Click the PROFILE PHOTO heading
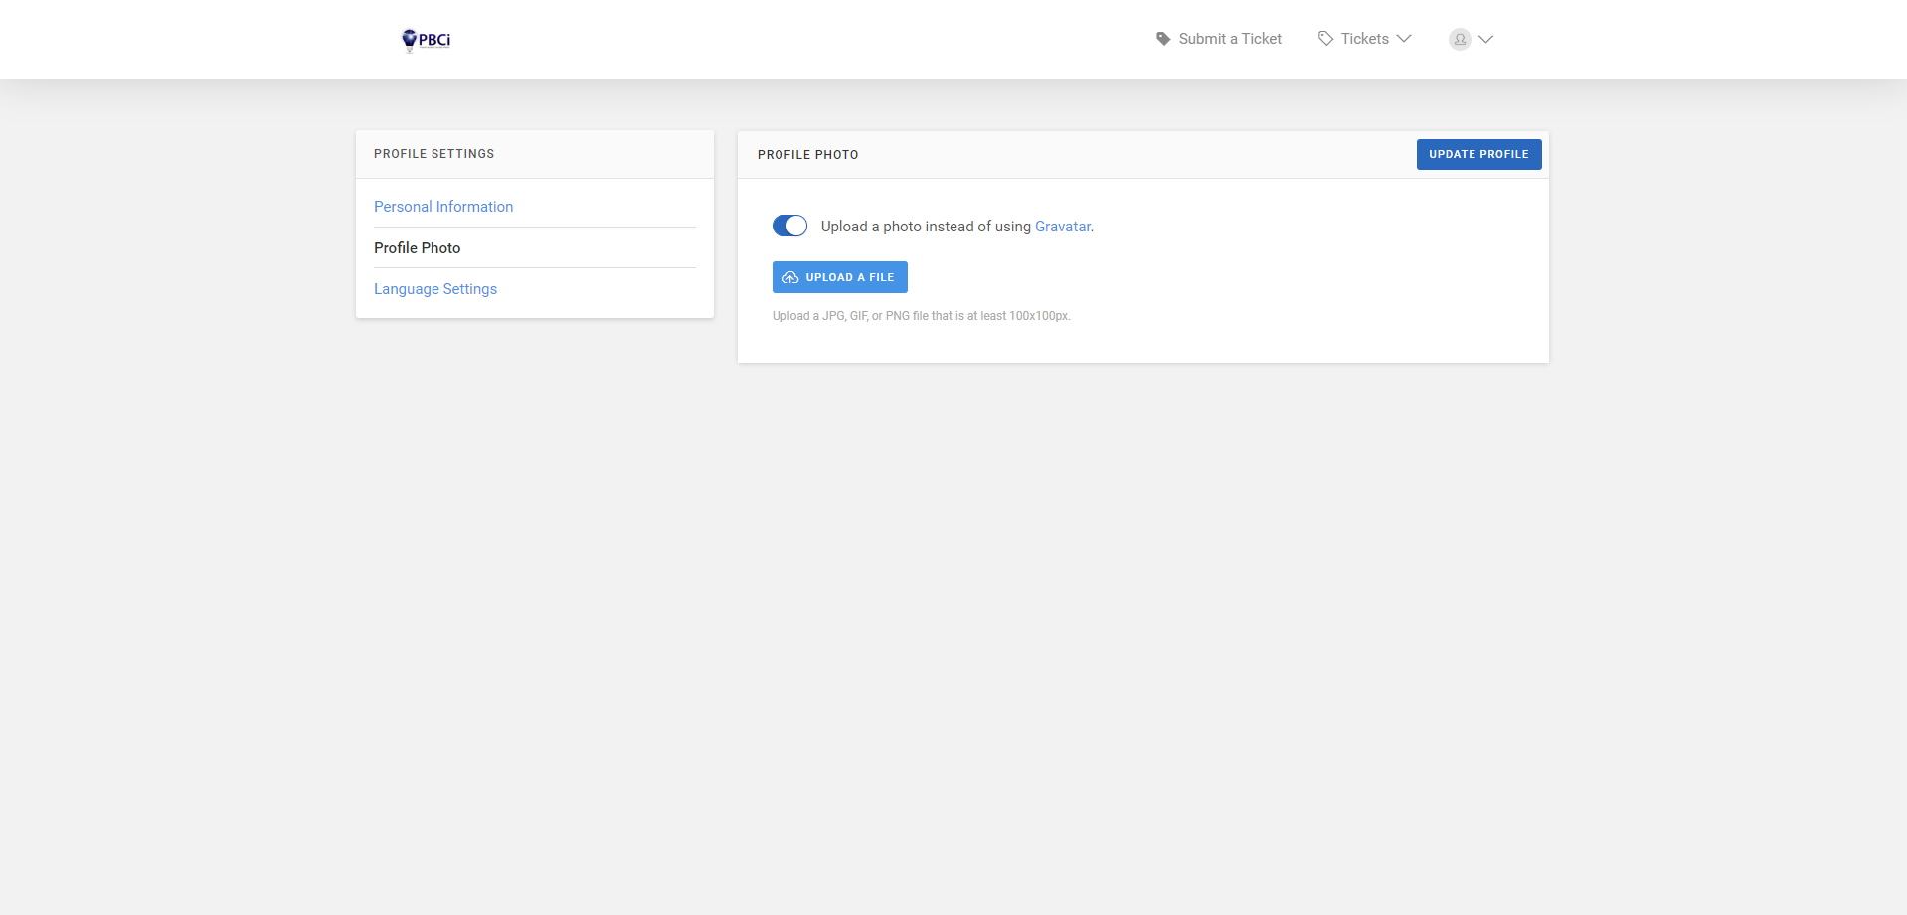Viewport: 1907px width, 915px height. pos(808,155)
